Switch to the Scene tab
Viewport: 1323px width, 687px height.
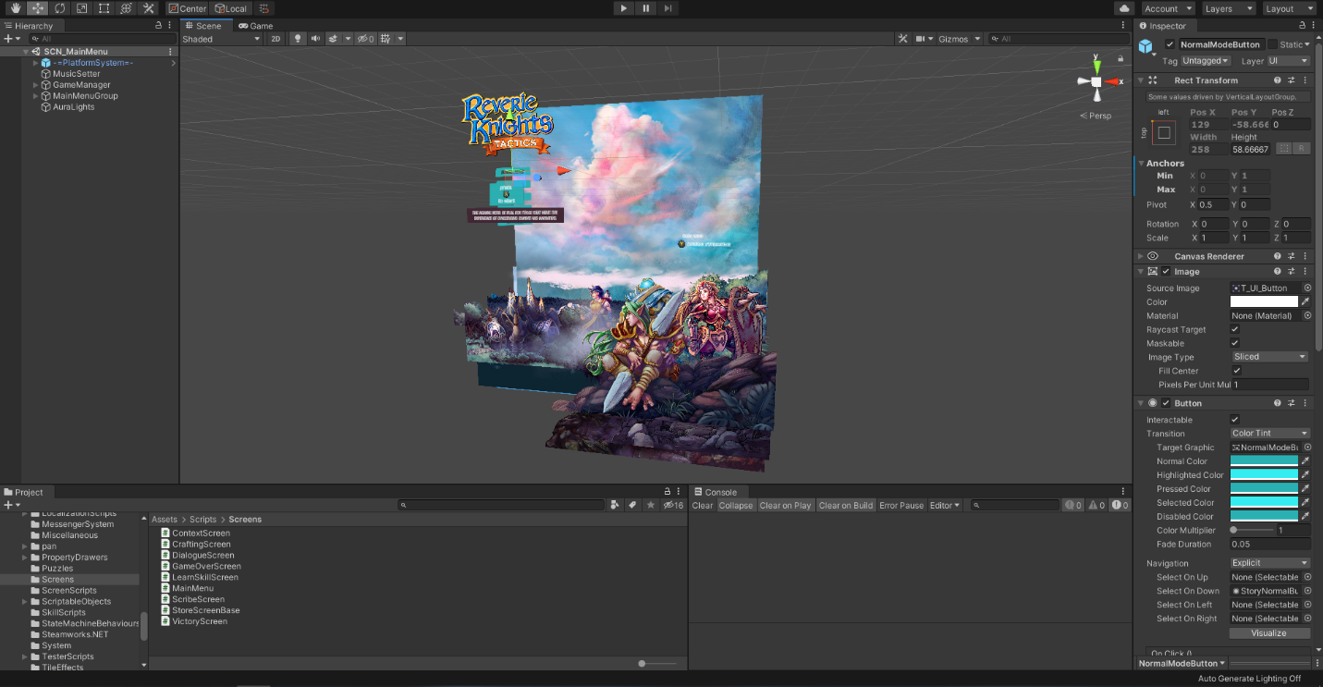click(202, 26)
